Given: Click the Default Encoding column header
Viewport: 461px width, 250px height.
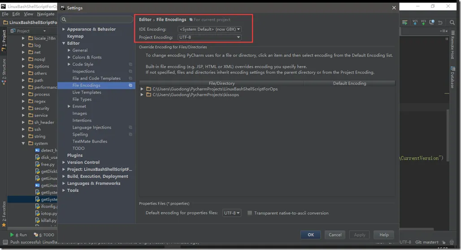Looking at the screenshot, I should (349, 83).
